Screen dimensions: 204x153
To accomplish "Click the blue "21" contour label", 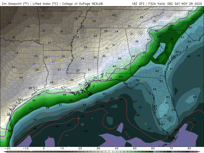I will [x=53, y=62].
